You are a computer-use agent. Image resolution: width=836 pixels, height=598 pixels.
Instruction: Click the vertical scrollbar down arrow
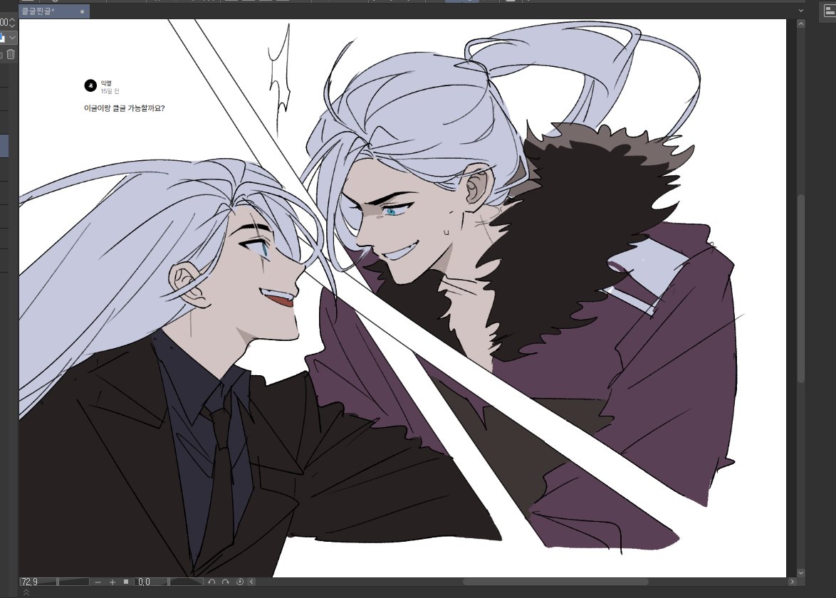(x=801, y=573)
